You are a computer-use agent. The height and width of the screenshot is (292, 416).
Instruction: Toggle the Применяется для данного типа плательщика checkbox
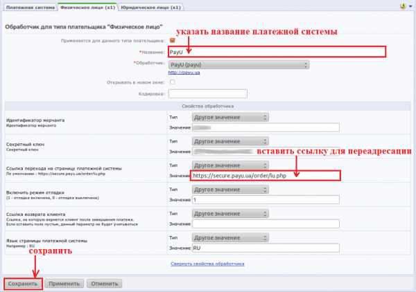pyautogui.click(x=173, y=40)
